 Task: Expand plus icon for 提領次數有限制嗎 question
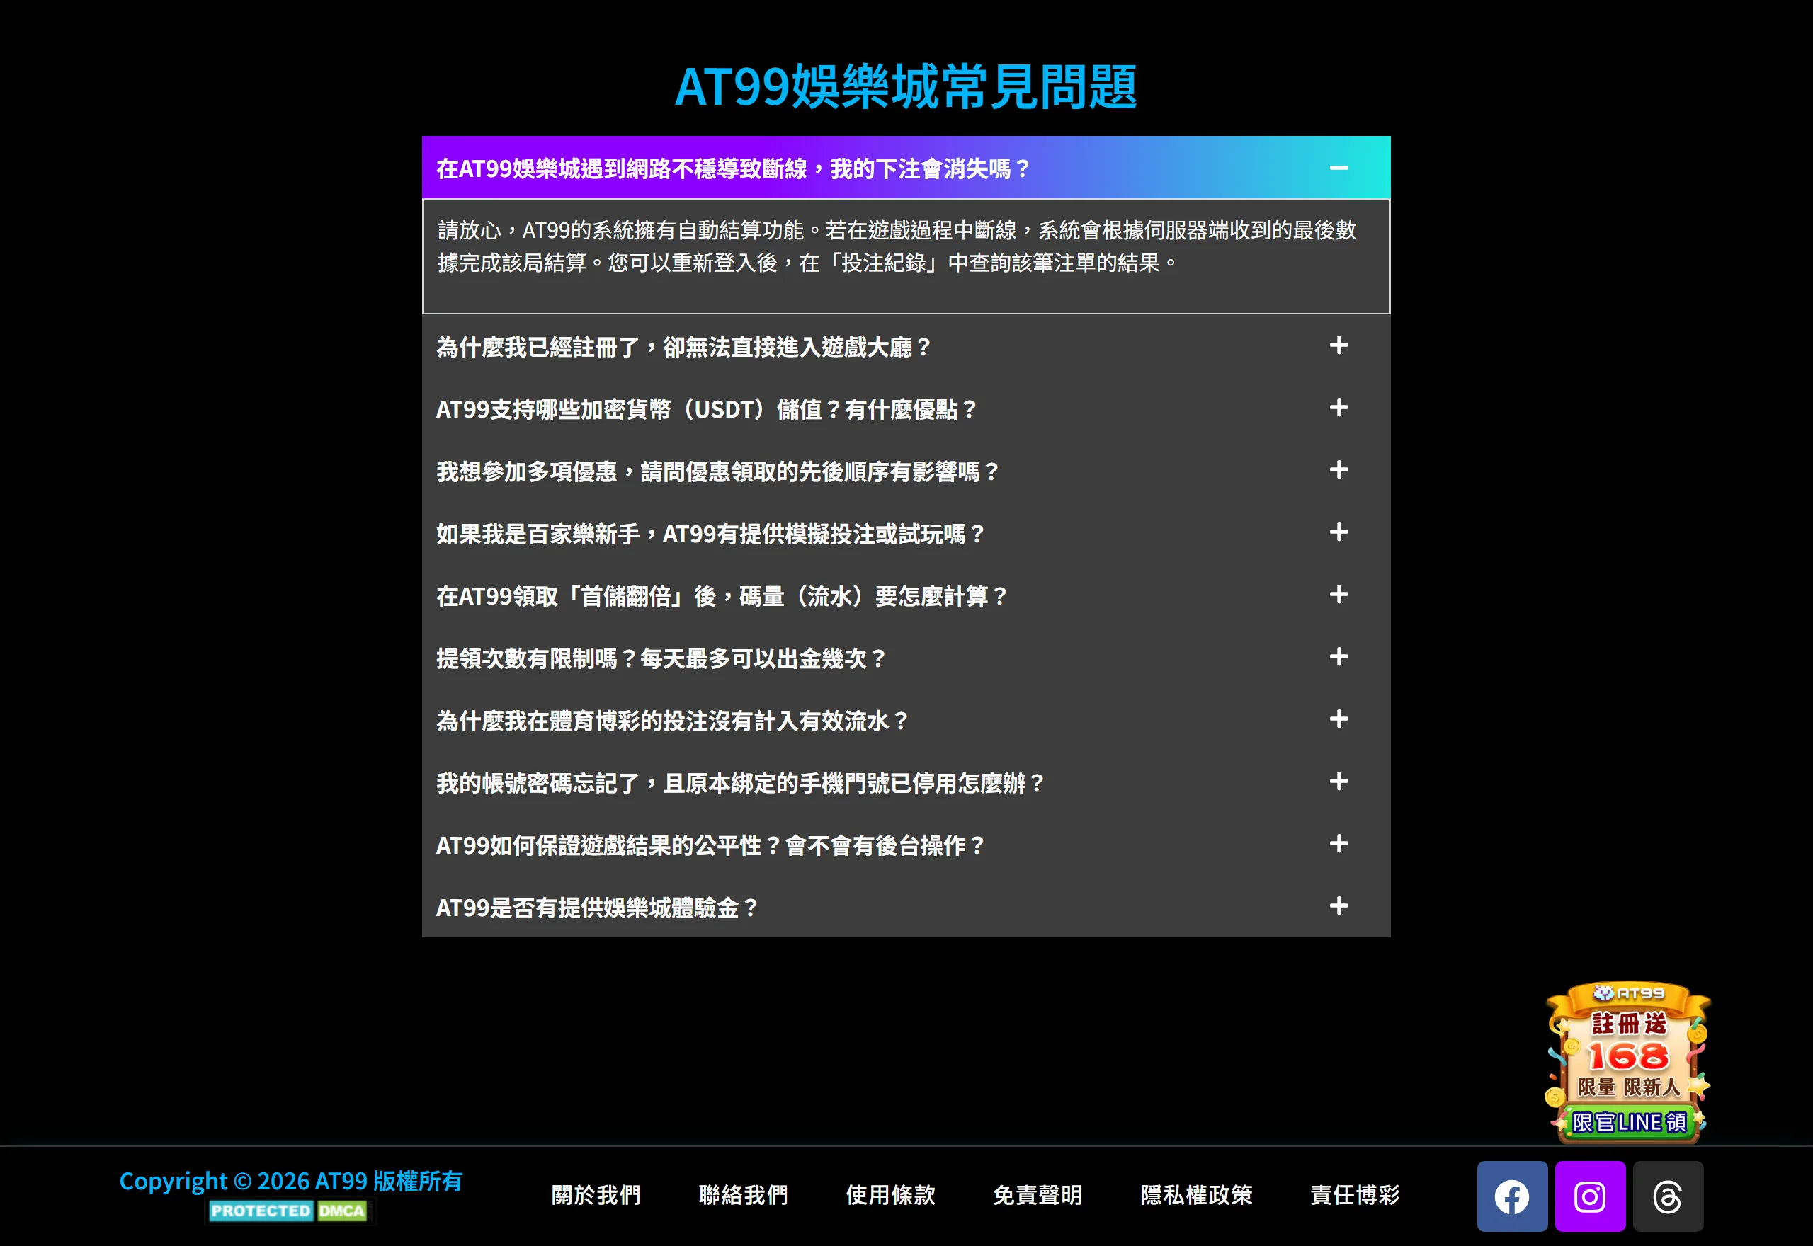point(1339,658)
